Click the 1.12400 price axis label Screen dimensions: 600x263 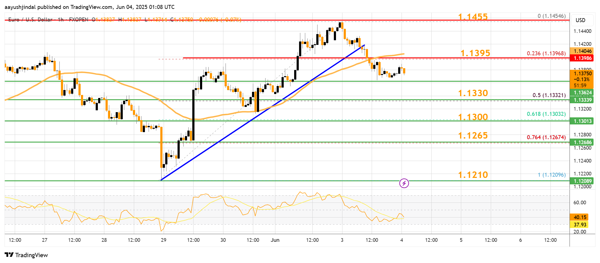(x=582, y=161)
